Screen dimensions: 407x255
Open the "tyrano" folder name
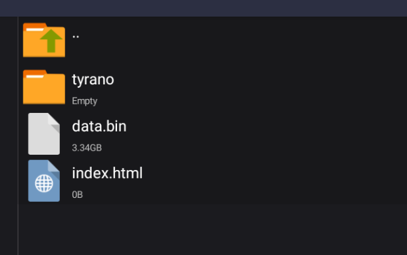(x=93, y=79)
